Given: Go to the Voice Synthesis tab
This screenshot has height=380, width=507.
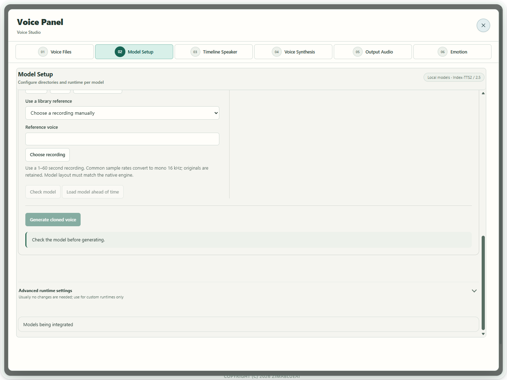Looking at the screenshot, I should pyautogui.click(x=293, y=52).
